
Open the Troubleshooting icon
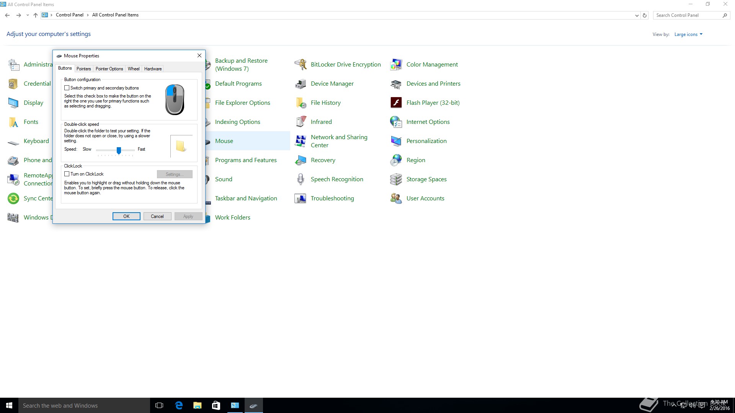coord(301,198)
